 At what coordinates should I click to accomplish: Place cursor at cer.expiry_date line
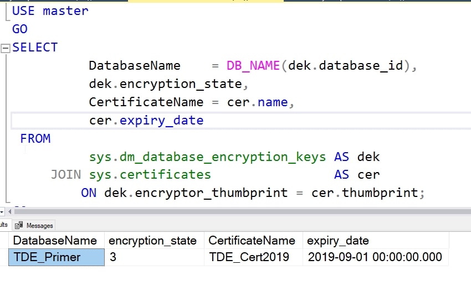point(146,121)
